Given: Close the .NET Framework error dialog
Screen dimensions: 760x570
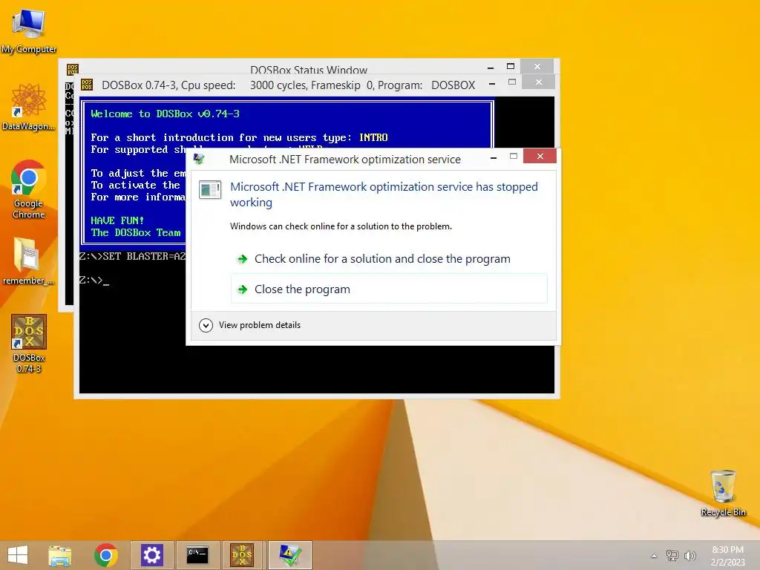Looking at the screenshot, I should [x=540, y=156].
